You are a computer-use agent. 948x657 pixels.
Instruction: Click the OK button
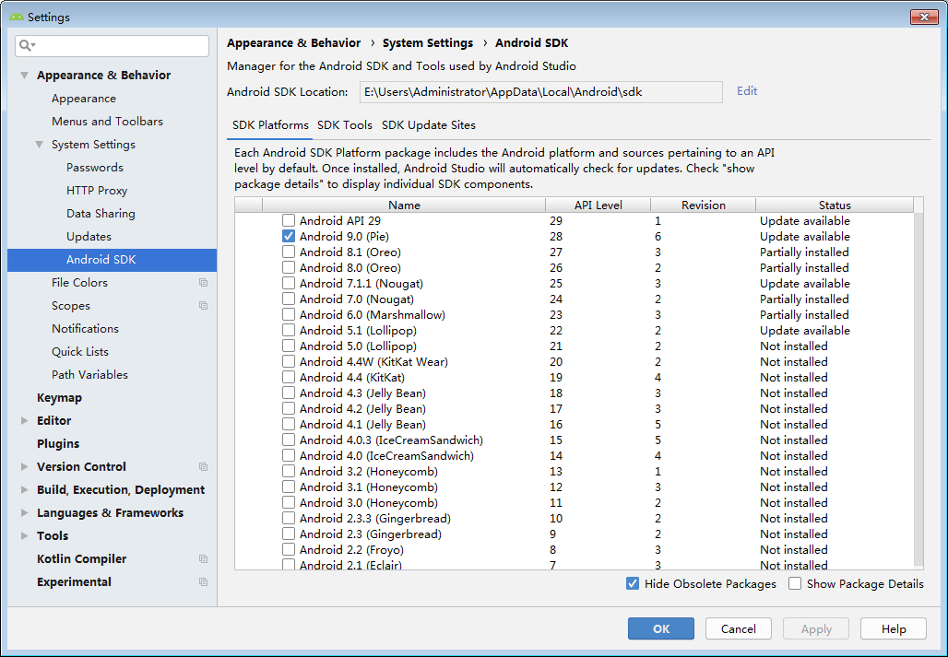tap(661, 628)
